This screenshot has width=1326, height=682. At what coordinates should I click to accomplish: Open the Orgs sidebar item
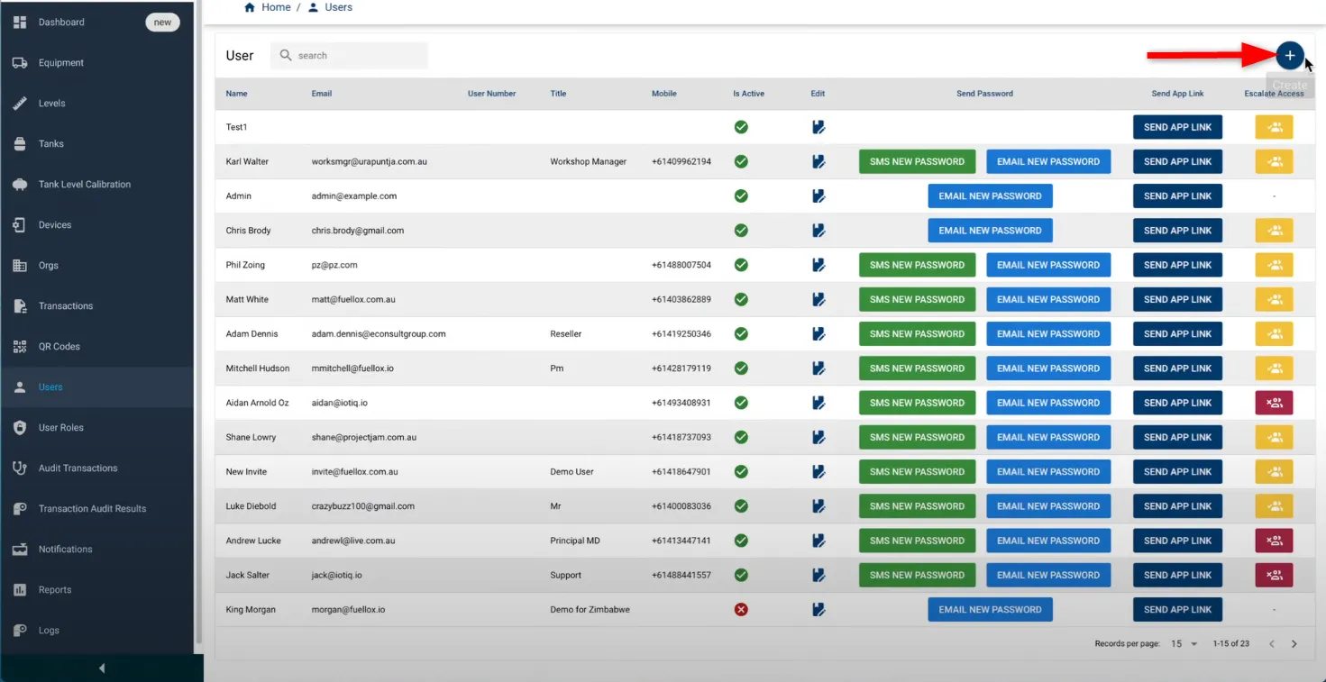(96, 266)
